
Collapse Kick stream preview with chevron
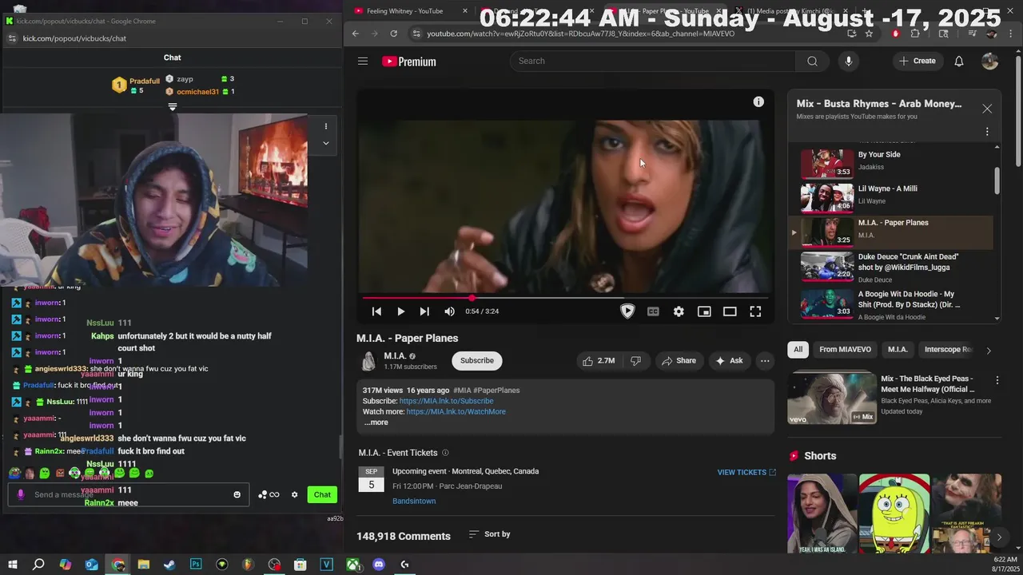click(x=326, y=144)
